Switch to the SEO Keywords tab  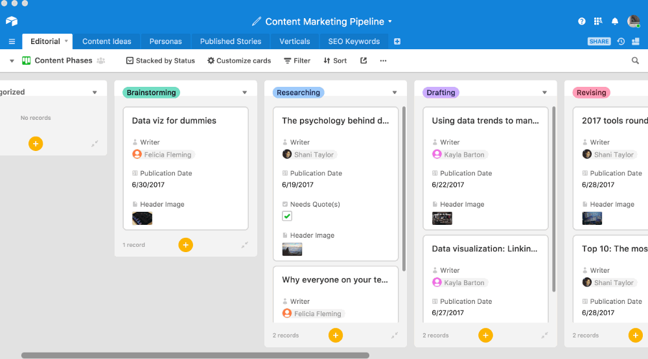(354, 41)
